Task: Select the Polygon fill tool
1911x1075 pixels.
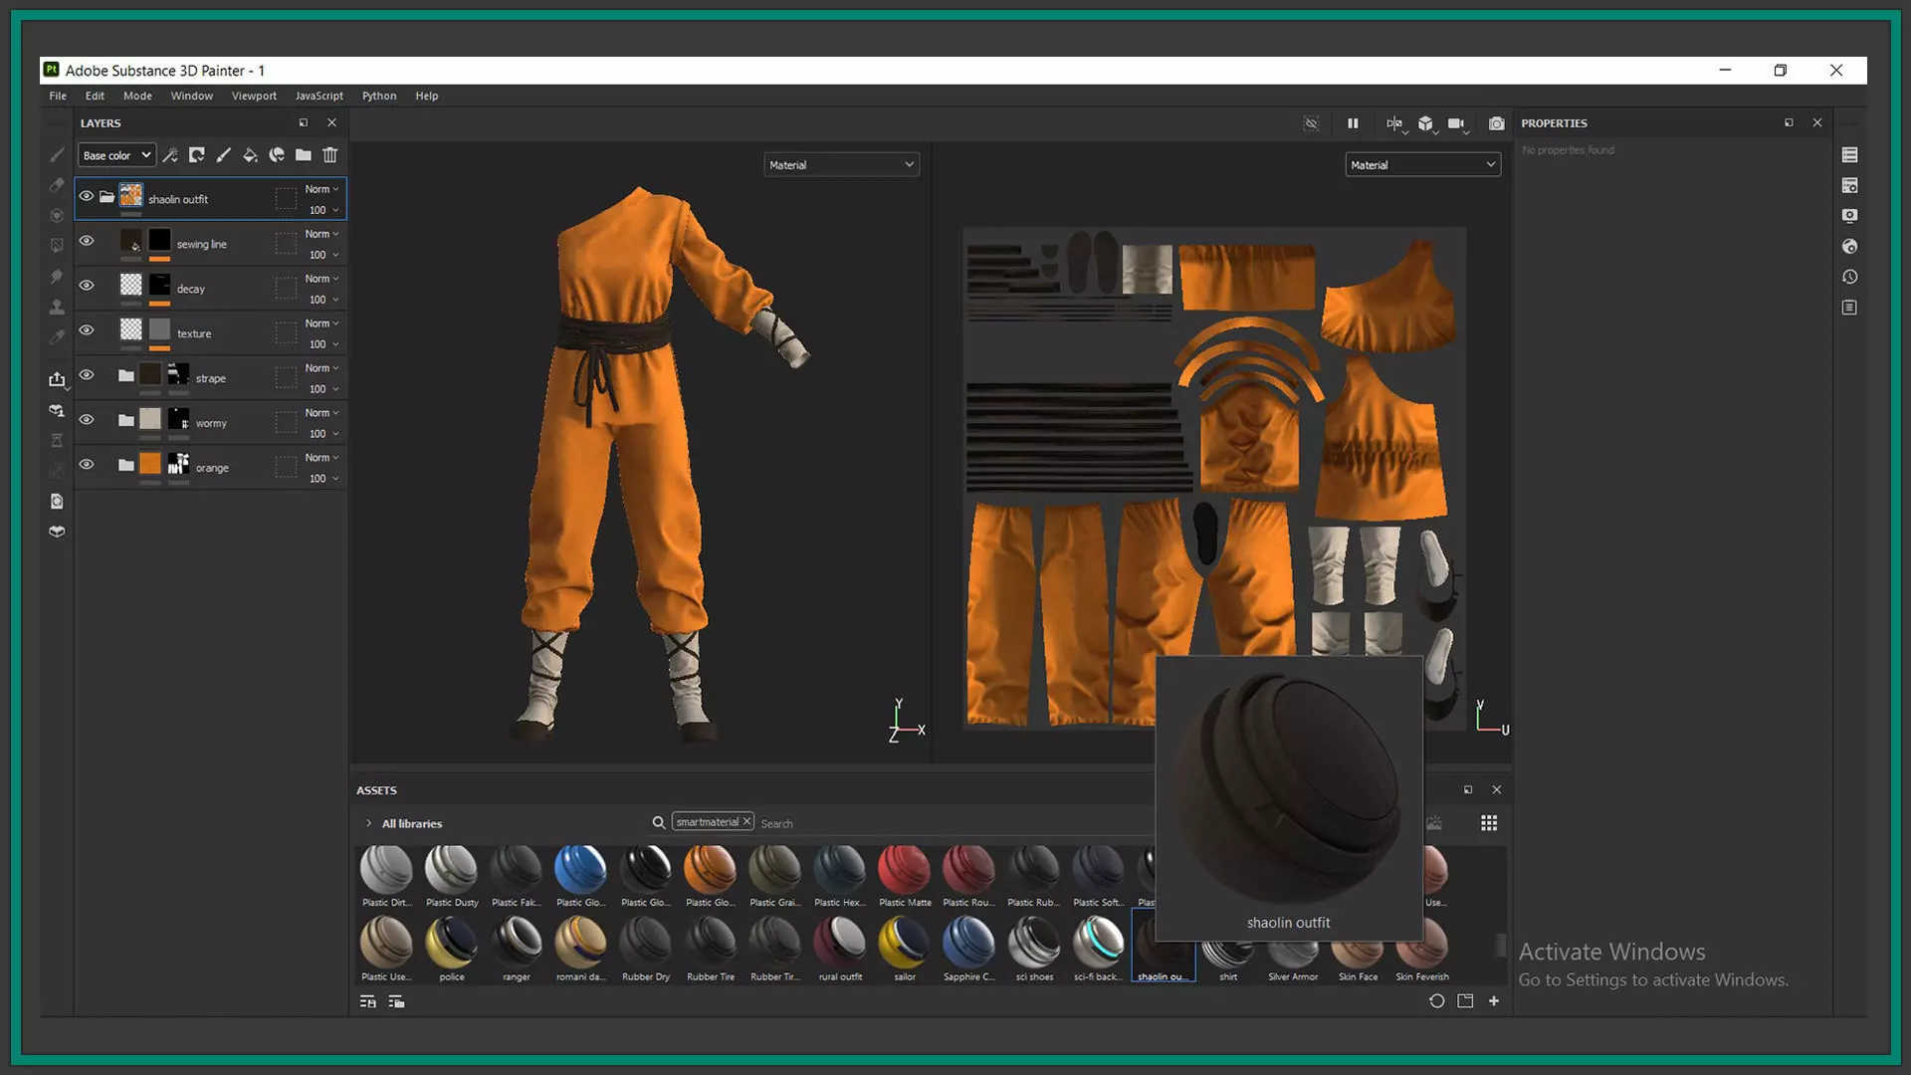Action: coord(57,246)
